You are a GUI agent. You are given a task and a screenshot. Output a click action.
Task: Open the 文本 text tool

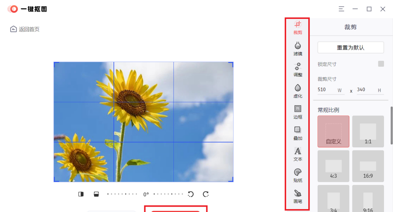pos(297,154)
